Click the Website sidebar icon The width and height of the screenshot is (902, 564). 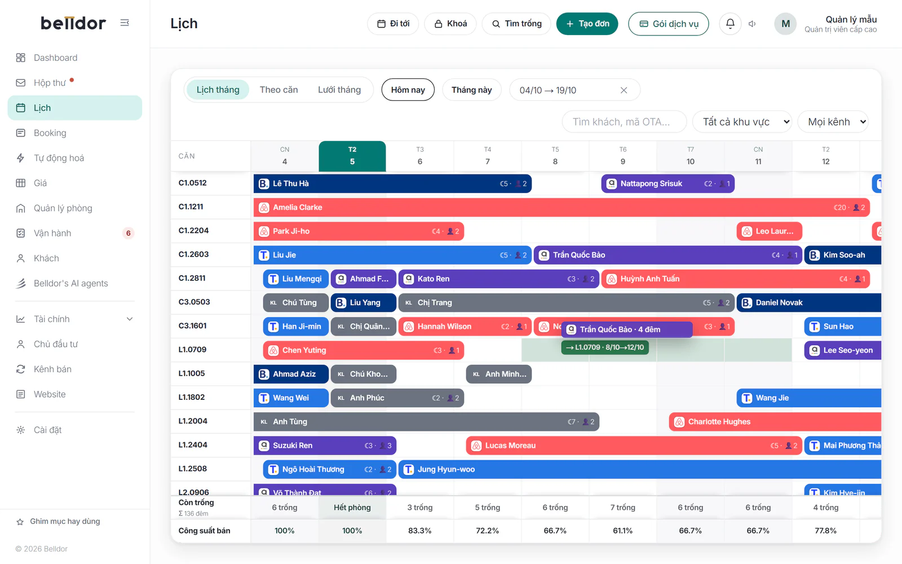[21, 394]
